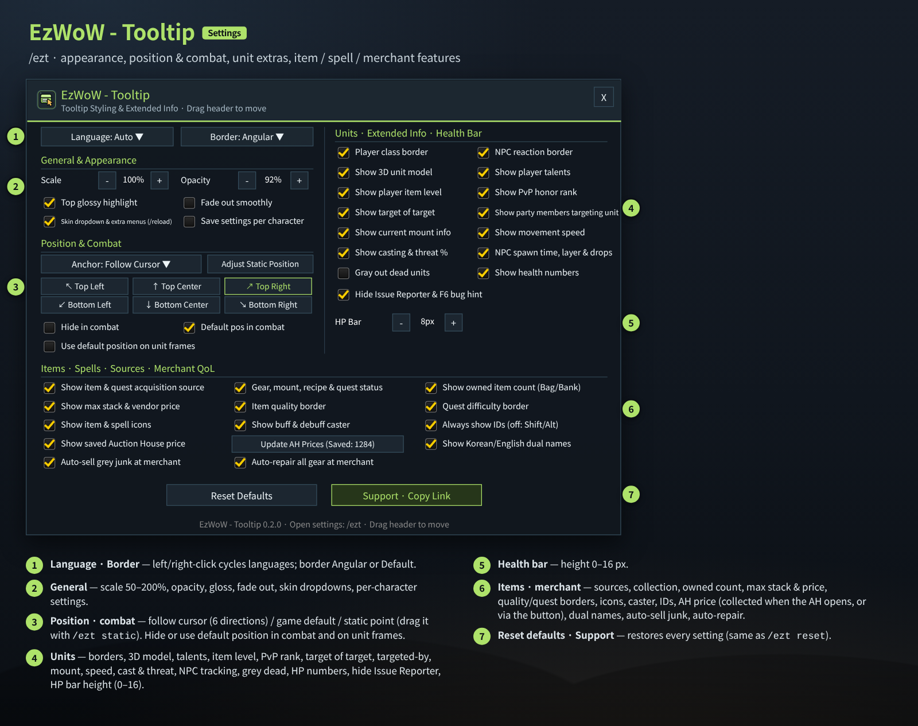The height and width of the screenshot is (726, 918).
Task: Toggle Show owned item count (Bag/Bank)
Action: tap(431, 388)
